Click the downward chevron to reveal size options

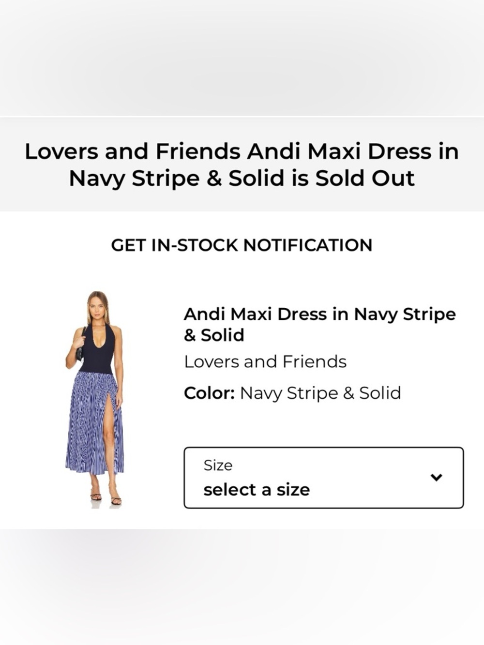pyautogui.click(x=436, y=477)
